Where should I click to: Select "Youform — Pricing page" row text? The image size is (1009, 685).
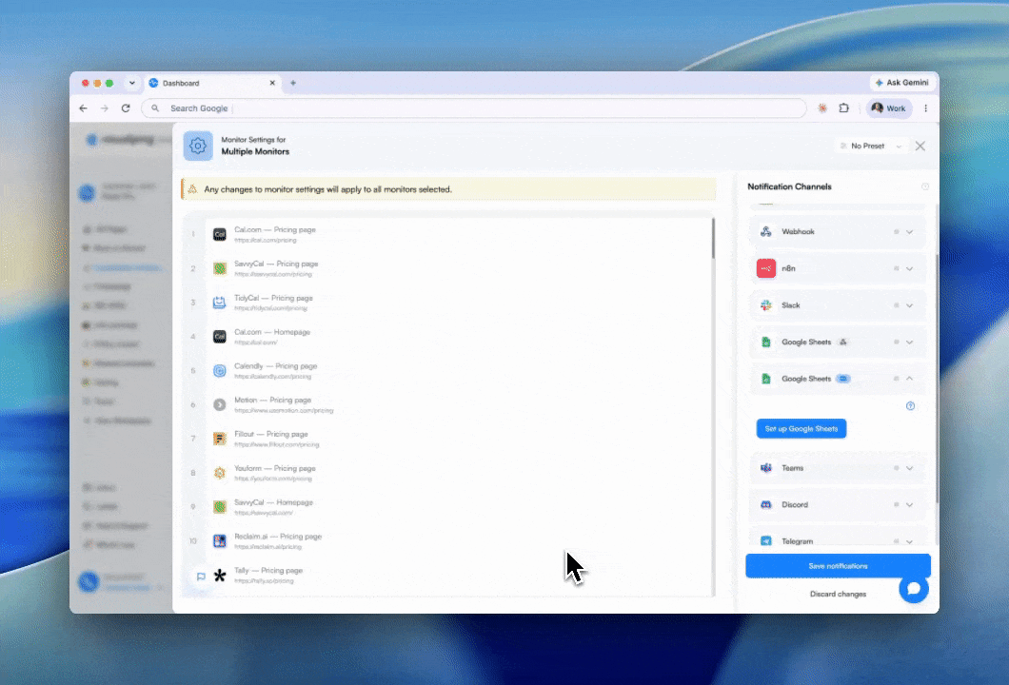coord(275,468)
